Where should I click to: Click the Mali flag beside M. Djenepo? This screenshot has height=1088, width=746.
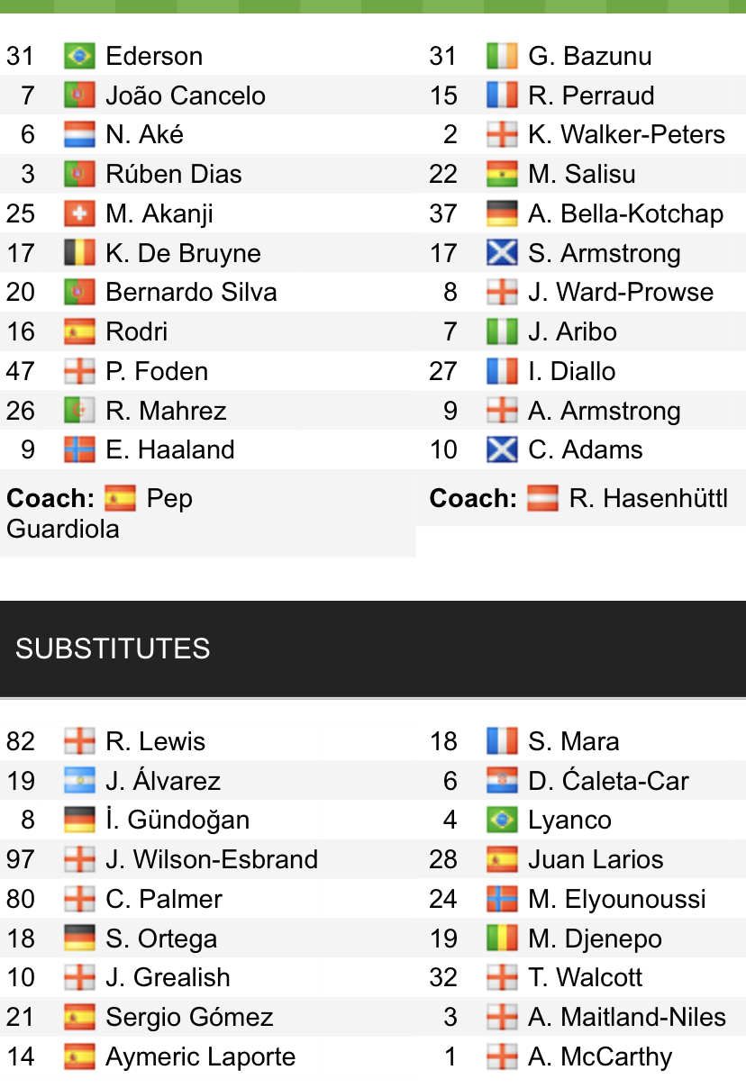(x=502, y=938)
